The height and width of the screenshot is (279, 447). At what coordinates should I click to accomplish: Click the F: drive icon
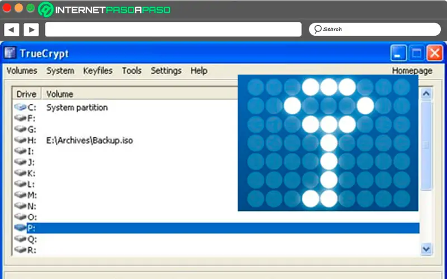click(x=20, y=118)
